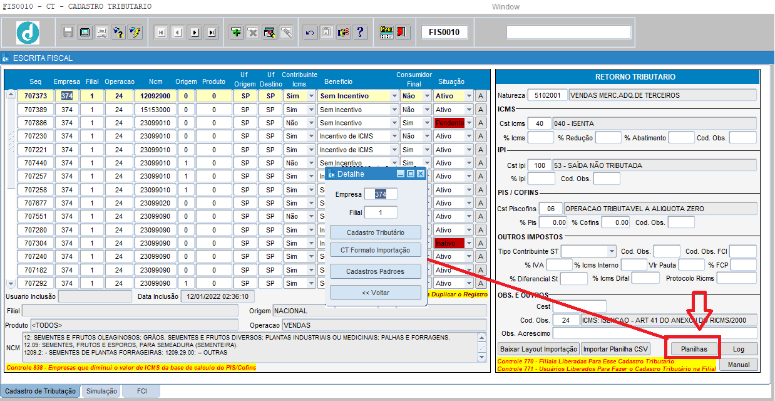Click the pointing hand keys icon

(x=343, y=33)
